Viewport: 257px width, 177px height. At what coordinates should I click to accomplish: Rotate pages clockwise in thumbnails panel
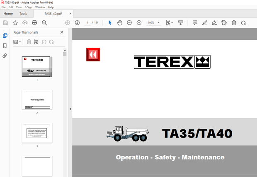[51, 42]
